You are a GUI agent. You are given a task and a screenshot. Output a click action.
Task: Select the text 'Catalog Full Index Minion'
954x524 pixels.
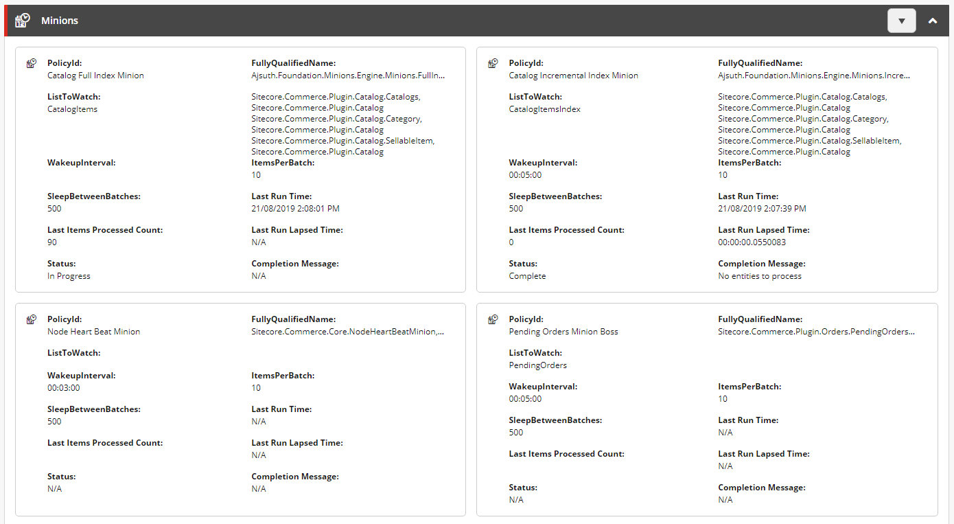[x=95, y=76]
